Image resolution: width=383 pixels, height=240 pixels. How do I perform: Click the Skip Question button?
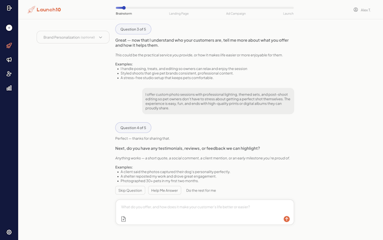[x=130, y=190]
